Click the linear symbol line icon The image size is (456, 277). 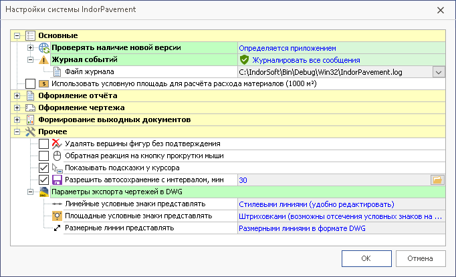point(57,204)
